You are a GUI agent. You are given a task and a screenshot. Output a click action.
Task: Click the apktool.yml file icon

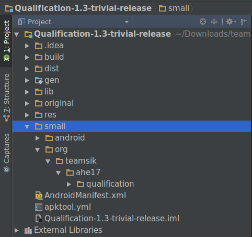pos(39,207)
